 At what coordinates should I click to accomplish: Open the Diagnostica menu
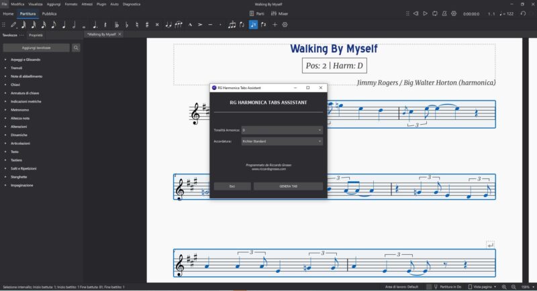point(132,4)
